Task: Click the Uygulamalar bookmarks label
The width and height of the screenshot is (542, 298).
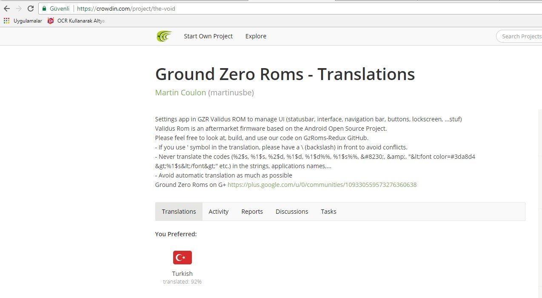Action: (28, 20)
